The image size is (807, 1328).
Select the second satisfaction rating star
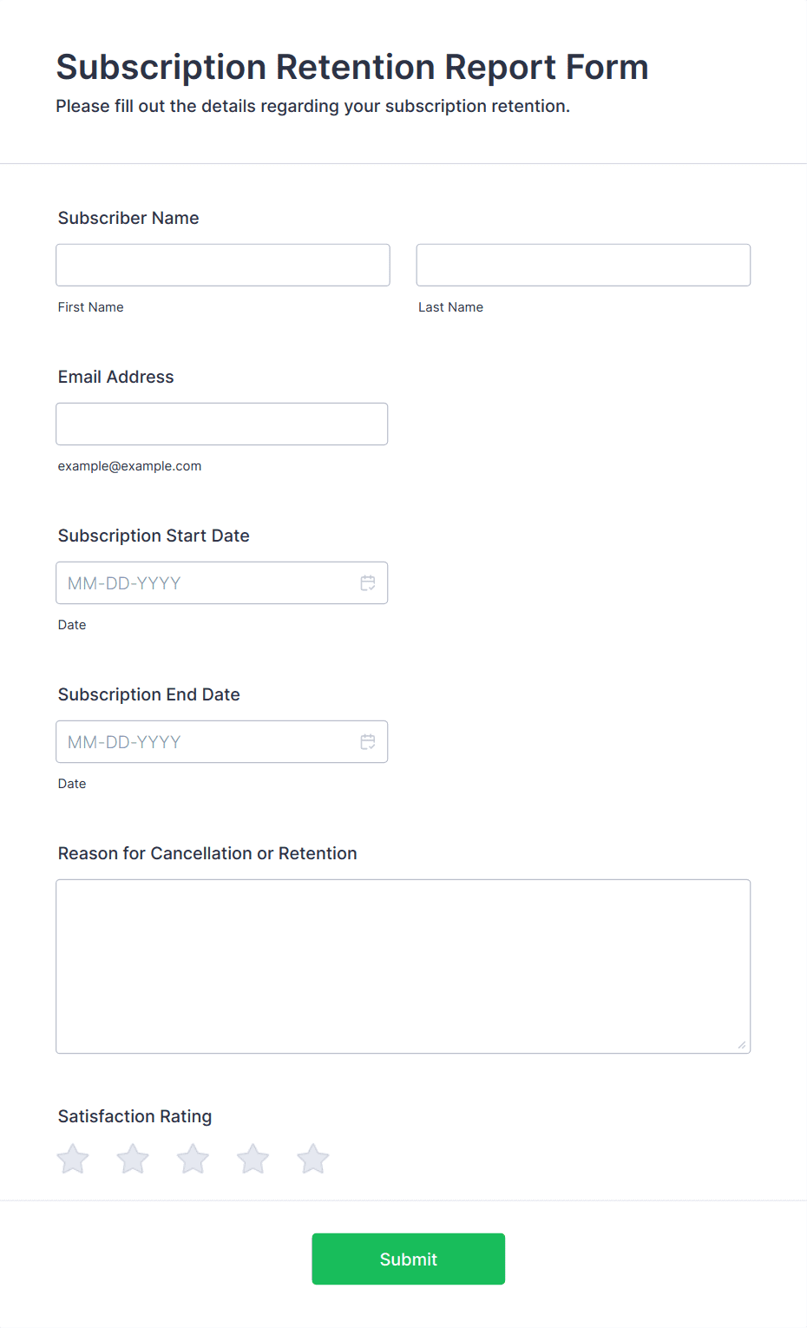click(133, 1159)
